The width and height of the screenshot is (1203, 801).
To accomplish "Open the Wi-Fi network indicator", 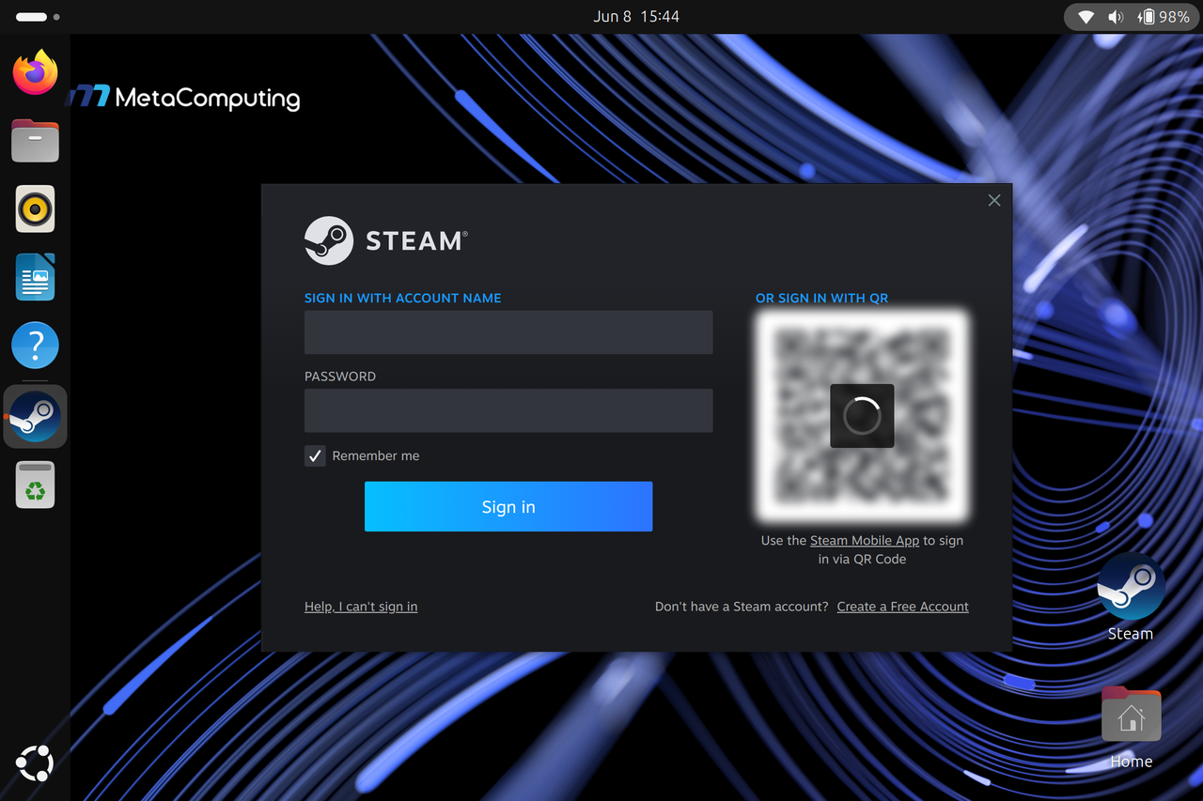I will pos(1086,17).
